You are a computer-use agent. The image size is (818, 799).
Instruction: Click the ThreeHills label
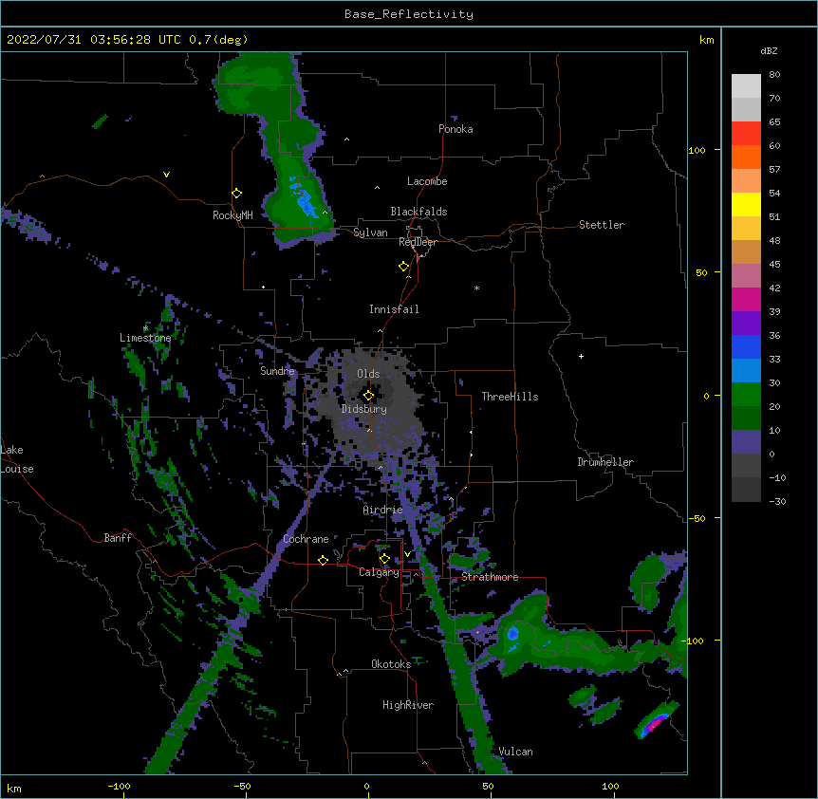click(510, 397)
